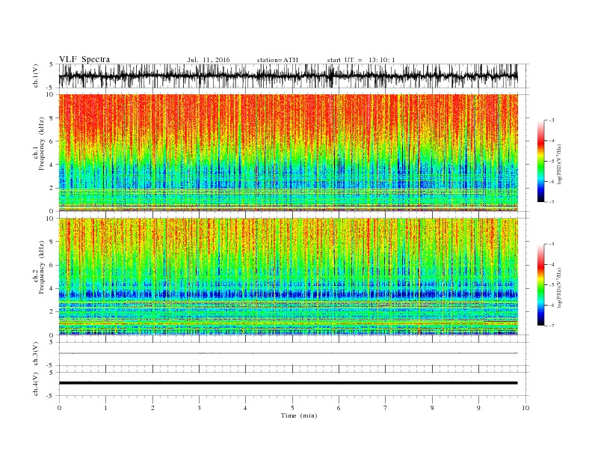Click the ch.2 spectrogram color scale bar
The height and width of the screenshot is (458, 592).
pos(540,284)
